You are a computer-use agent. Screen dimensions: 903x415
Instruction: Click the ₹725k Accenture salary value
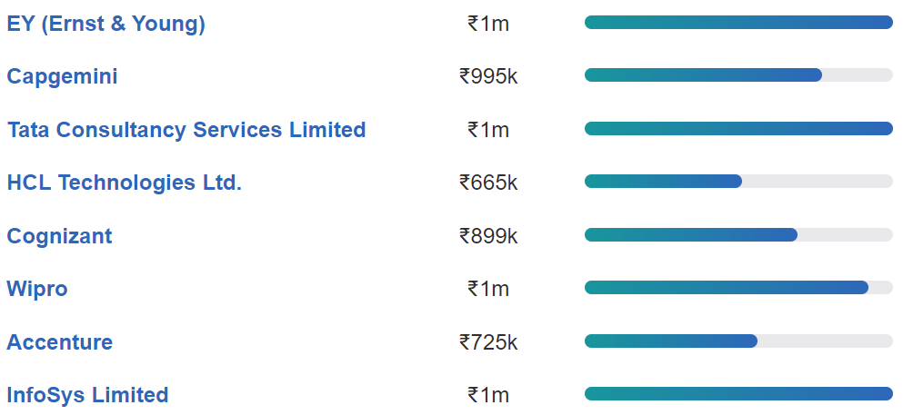click(x=488, y=342)
